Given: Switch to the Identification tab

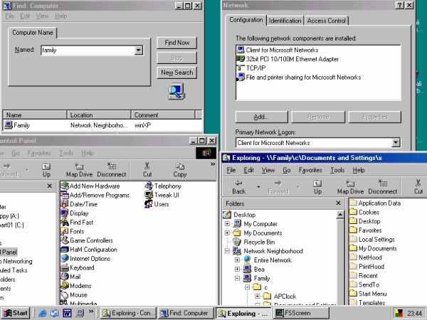Looking at the screenshot, I should click(285, 21).
